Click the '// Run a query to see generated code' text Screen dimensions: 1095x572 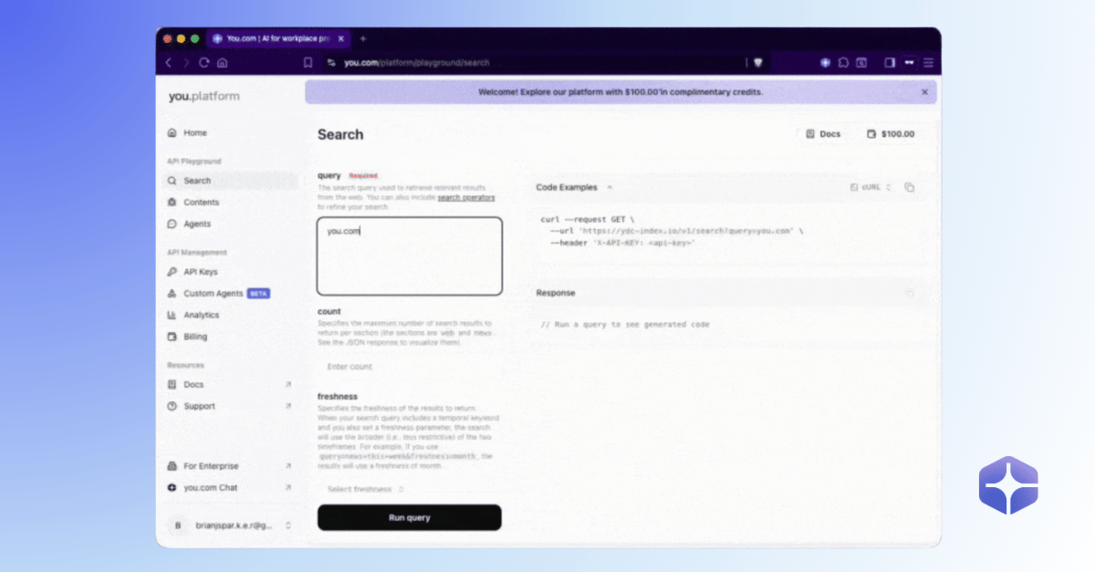pos(625,325)
